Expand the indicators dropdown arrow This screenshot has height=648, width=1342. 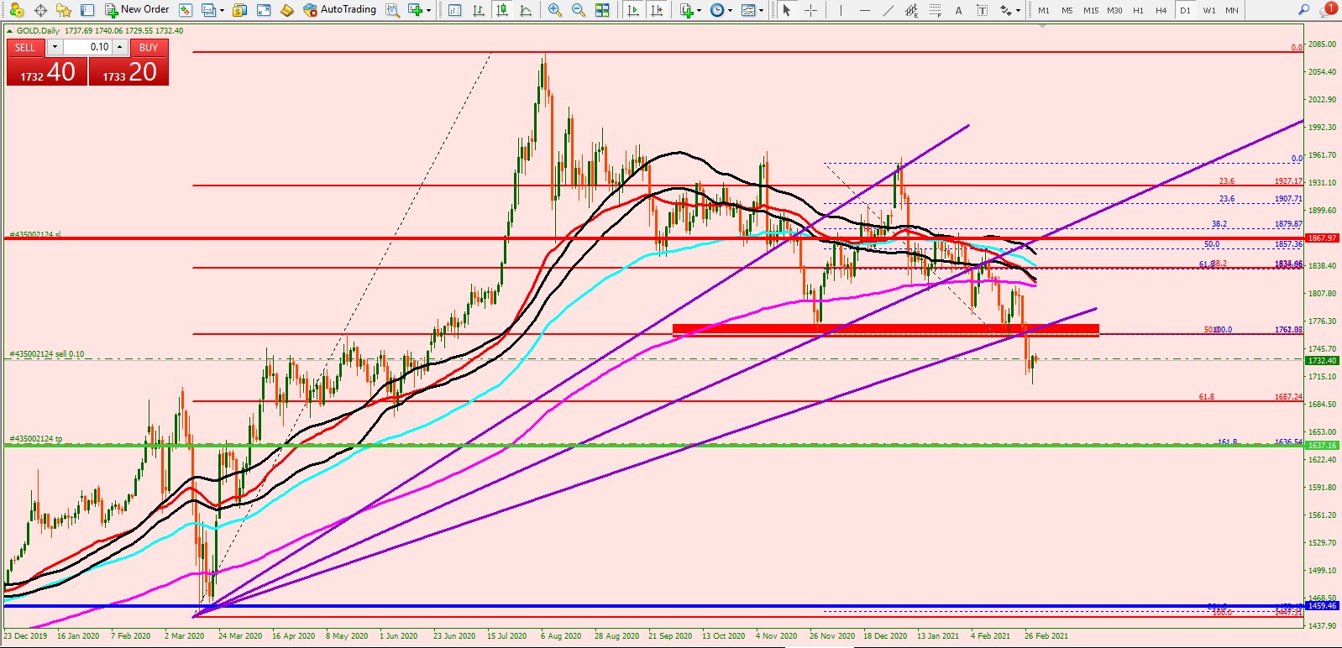(x=700, y=10)
